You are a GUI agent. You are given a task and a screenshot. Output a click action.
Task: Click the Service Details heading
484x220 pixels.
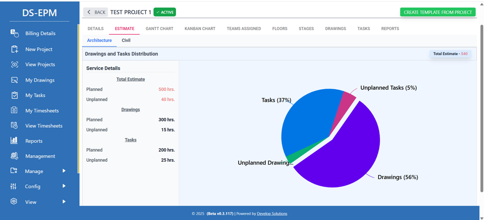click(103, 68)
